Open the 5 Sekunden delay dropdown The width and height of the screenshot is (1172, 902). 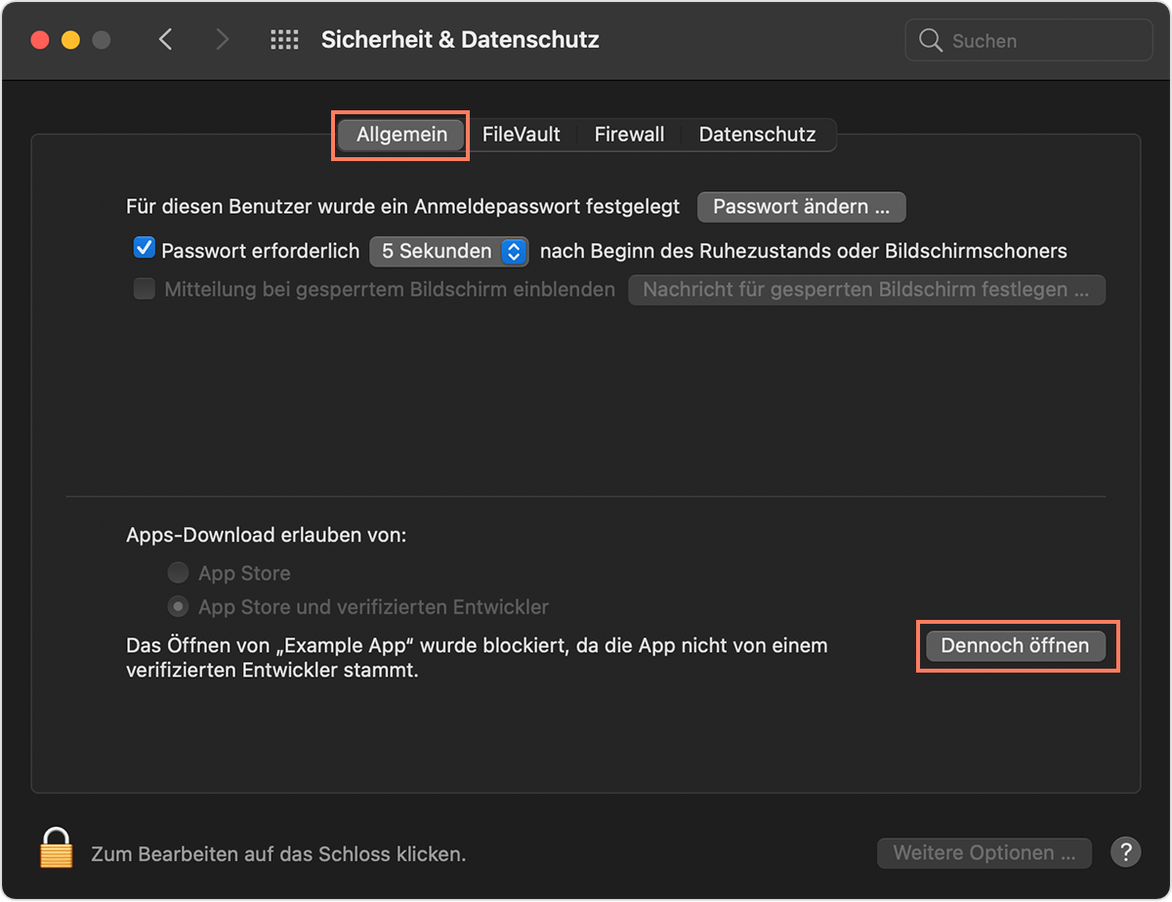click(x=449, y=251)
